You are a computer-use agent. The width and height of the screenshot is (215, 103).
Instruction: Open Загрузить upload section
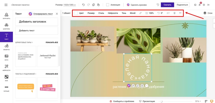(6, 16)
